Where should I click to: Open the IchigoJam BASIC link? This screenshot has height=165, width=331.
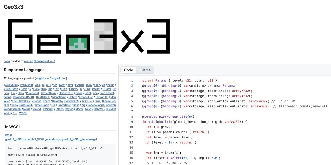(x=23, y=97)
